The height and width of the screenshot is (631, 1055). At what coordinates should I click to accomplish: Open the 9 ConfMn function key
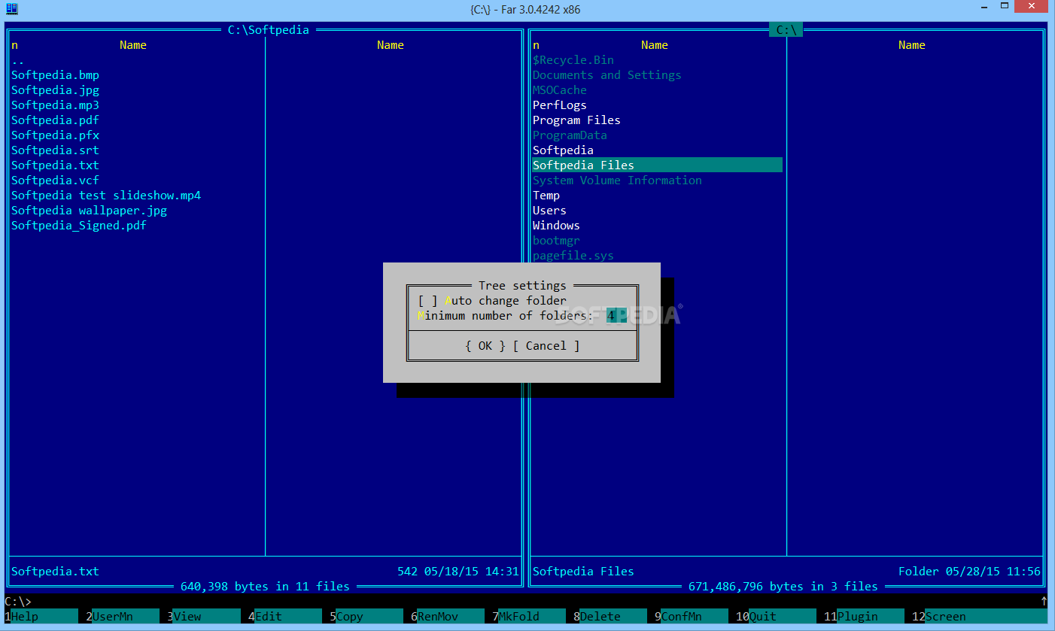click(691, 617)
